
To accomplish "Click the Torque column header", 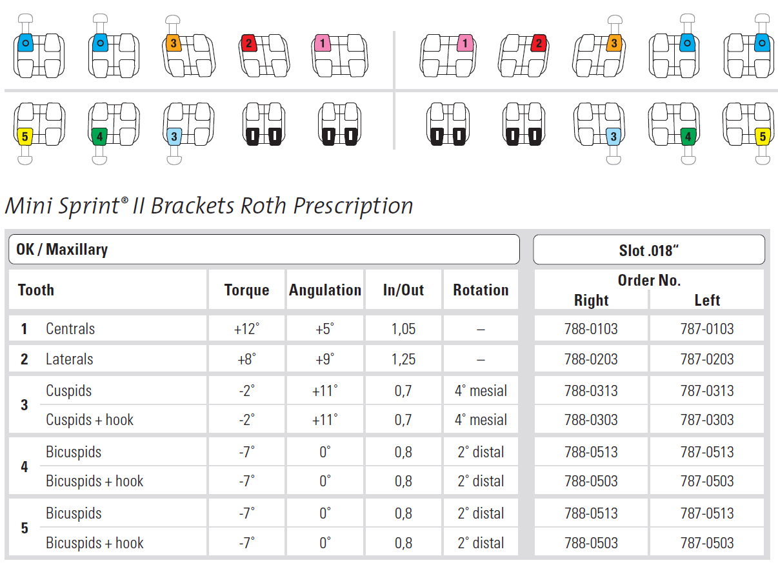I will click(x=246, y=290).
